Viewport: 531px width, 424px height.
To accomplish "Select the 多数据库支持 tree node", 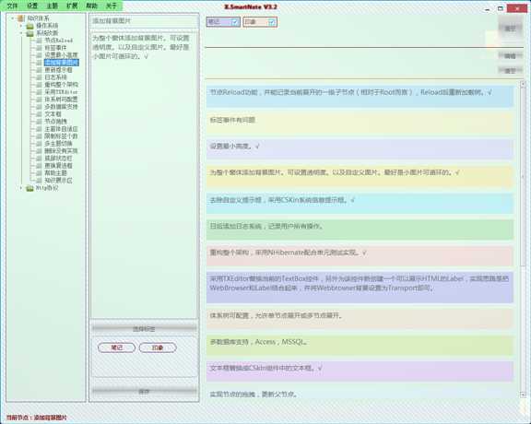I will [x=61, y=107].
